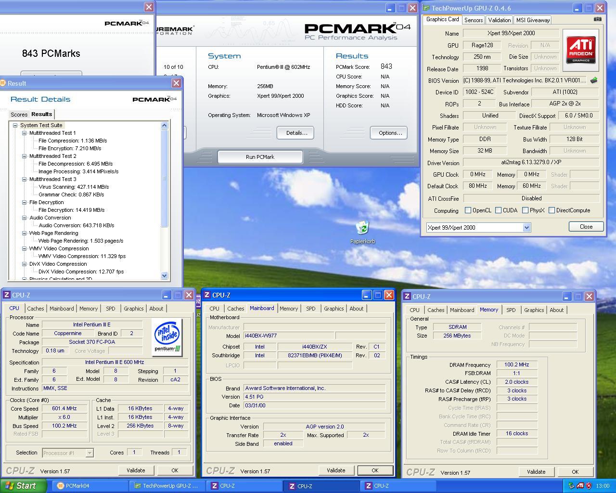The image size is (616, 493).
Task: Click OK in the CPU-Z Mainboard window
Action: [375, 470]
